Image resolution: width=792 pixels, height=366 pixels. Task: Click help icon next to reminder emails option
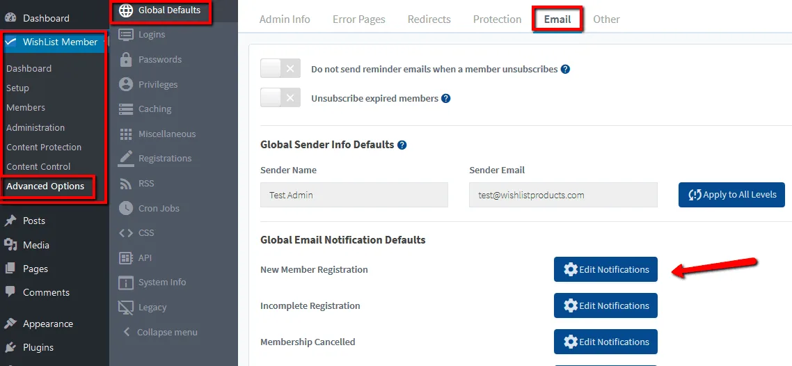point(566,69)
